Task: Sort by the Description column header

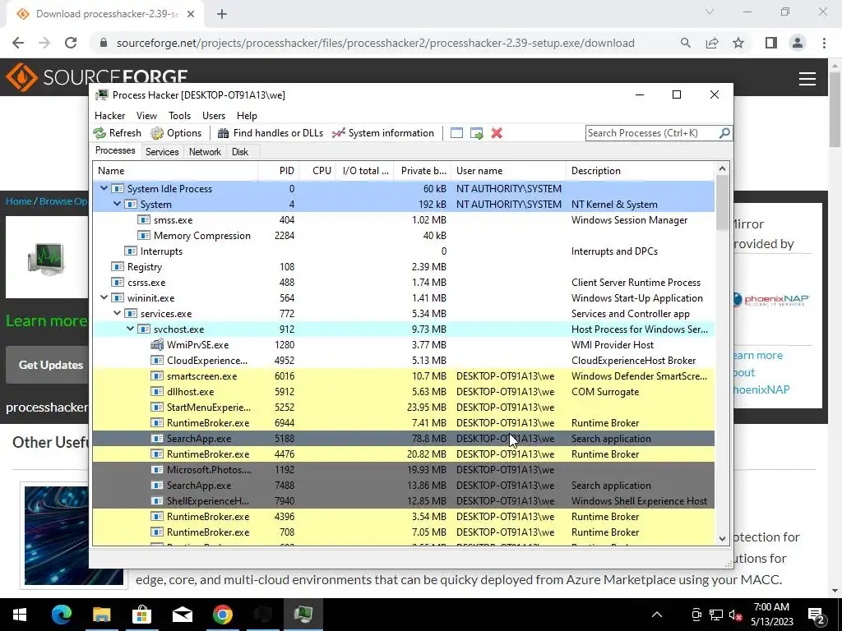Action: coord(641,171)
